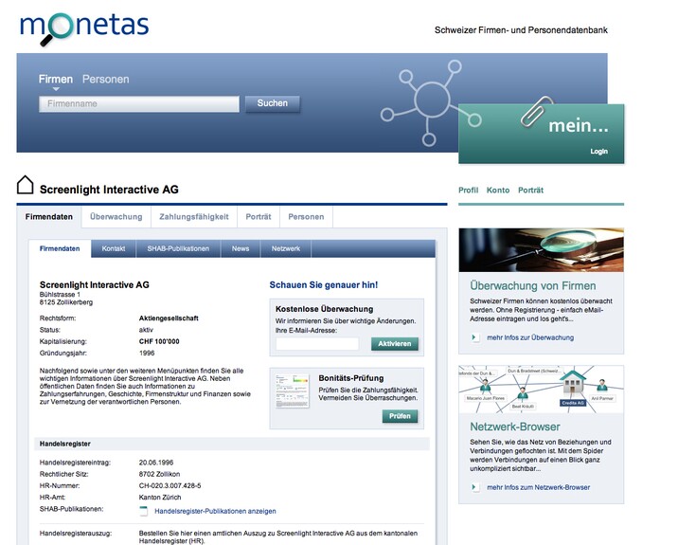
Task: Click the mein... panel title
Action: pyautogui.click(x=579, y=126)
